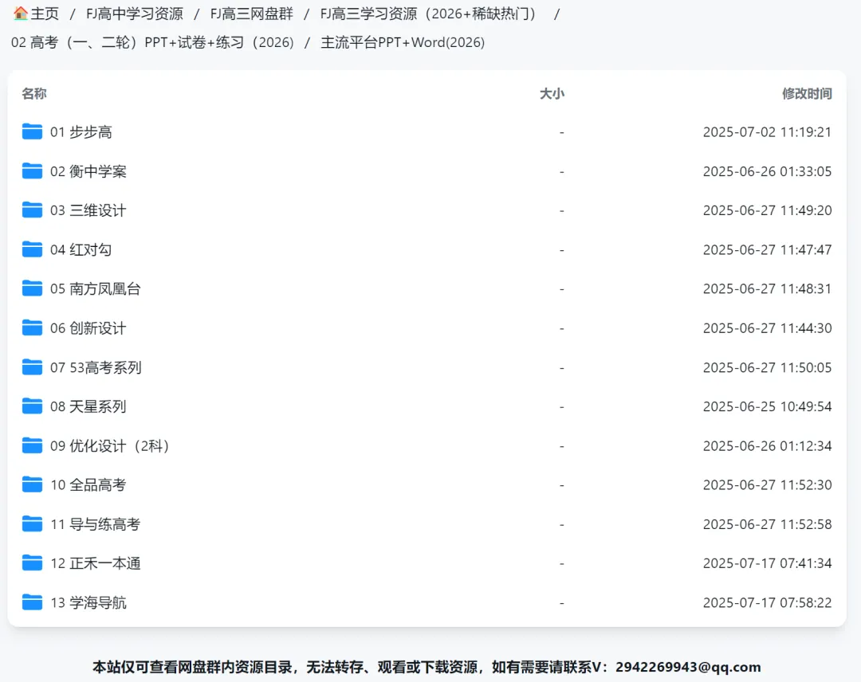The image size is (861, 682).
Task: Click the folder icon beside 12 正禾一本通
Action: point(31,563)
